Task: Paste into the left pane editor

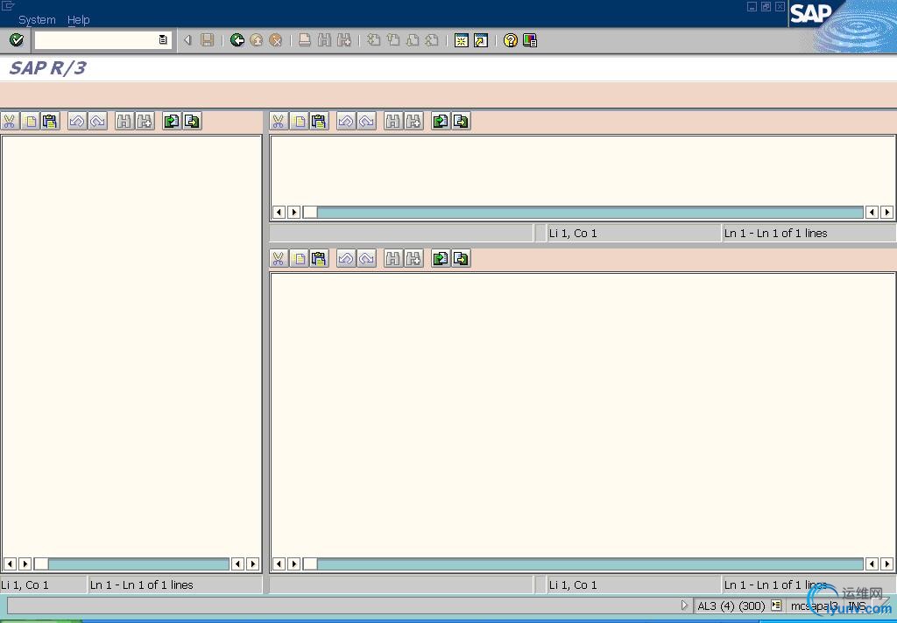Action: click(50, 121)
